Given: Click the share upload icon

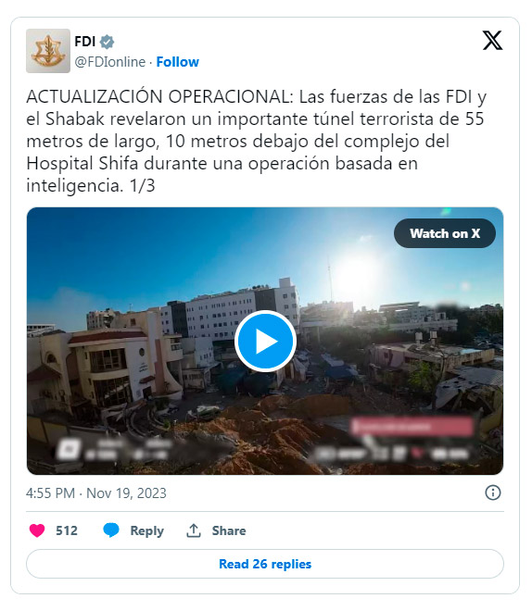Looking at the screenshot, I should [194, 530].
